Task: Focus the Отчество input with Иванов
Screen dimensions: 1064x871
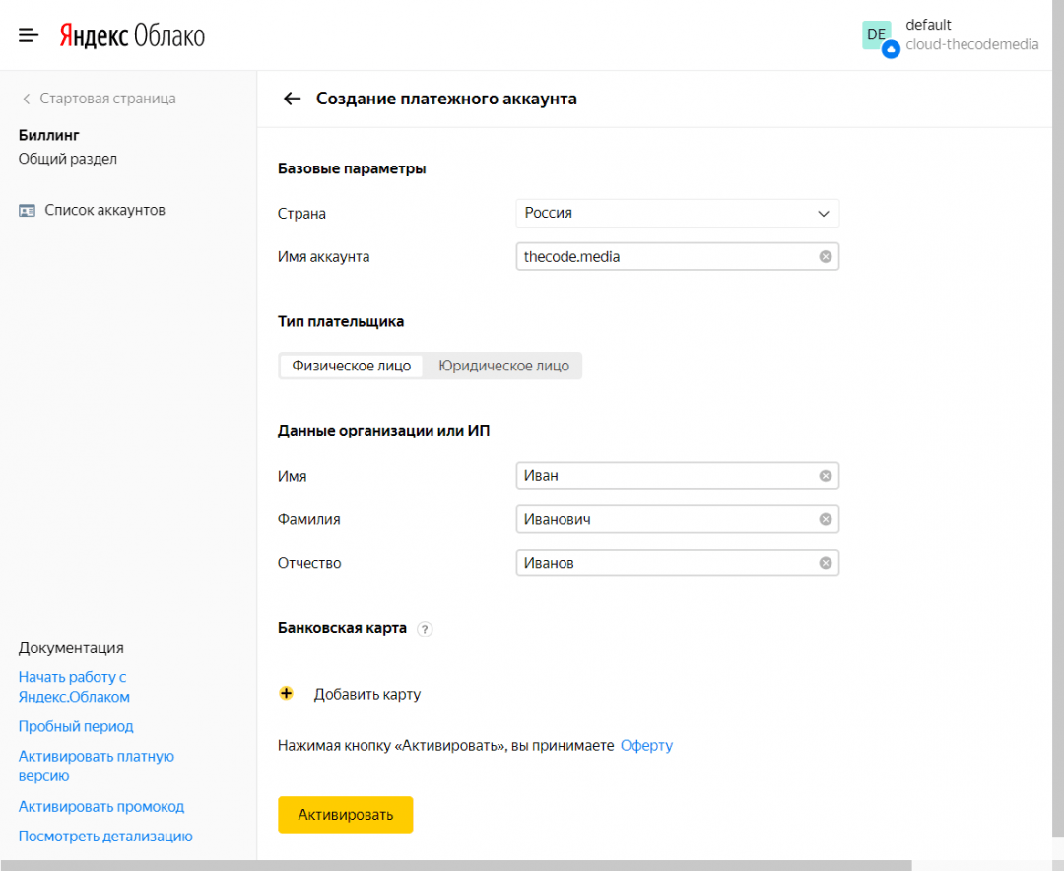Action: (677, 563)
